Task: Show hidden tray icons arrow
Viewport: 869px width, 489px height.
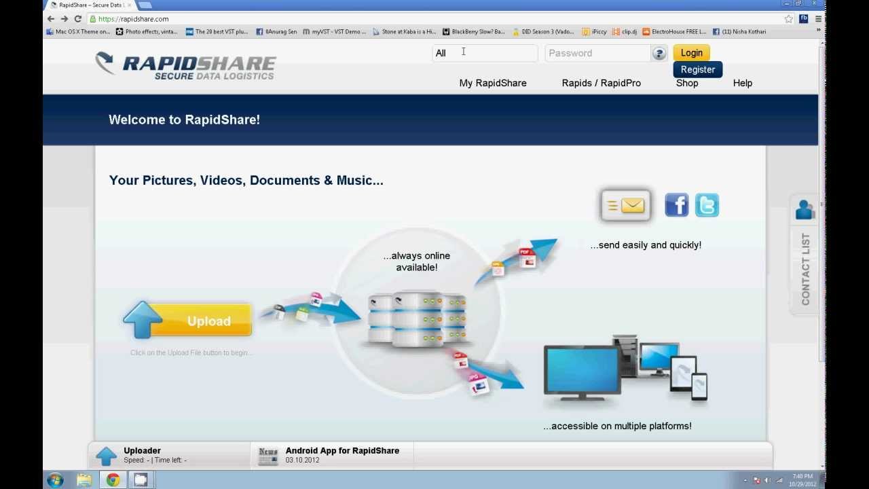Action: point(745,481)
